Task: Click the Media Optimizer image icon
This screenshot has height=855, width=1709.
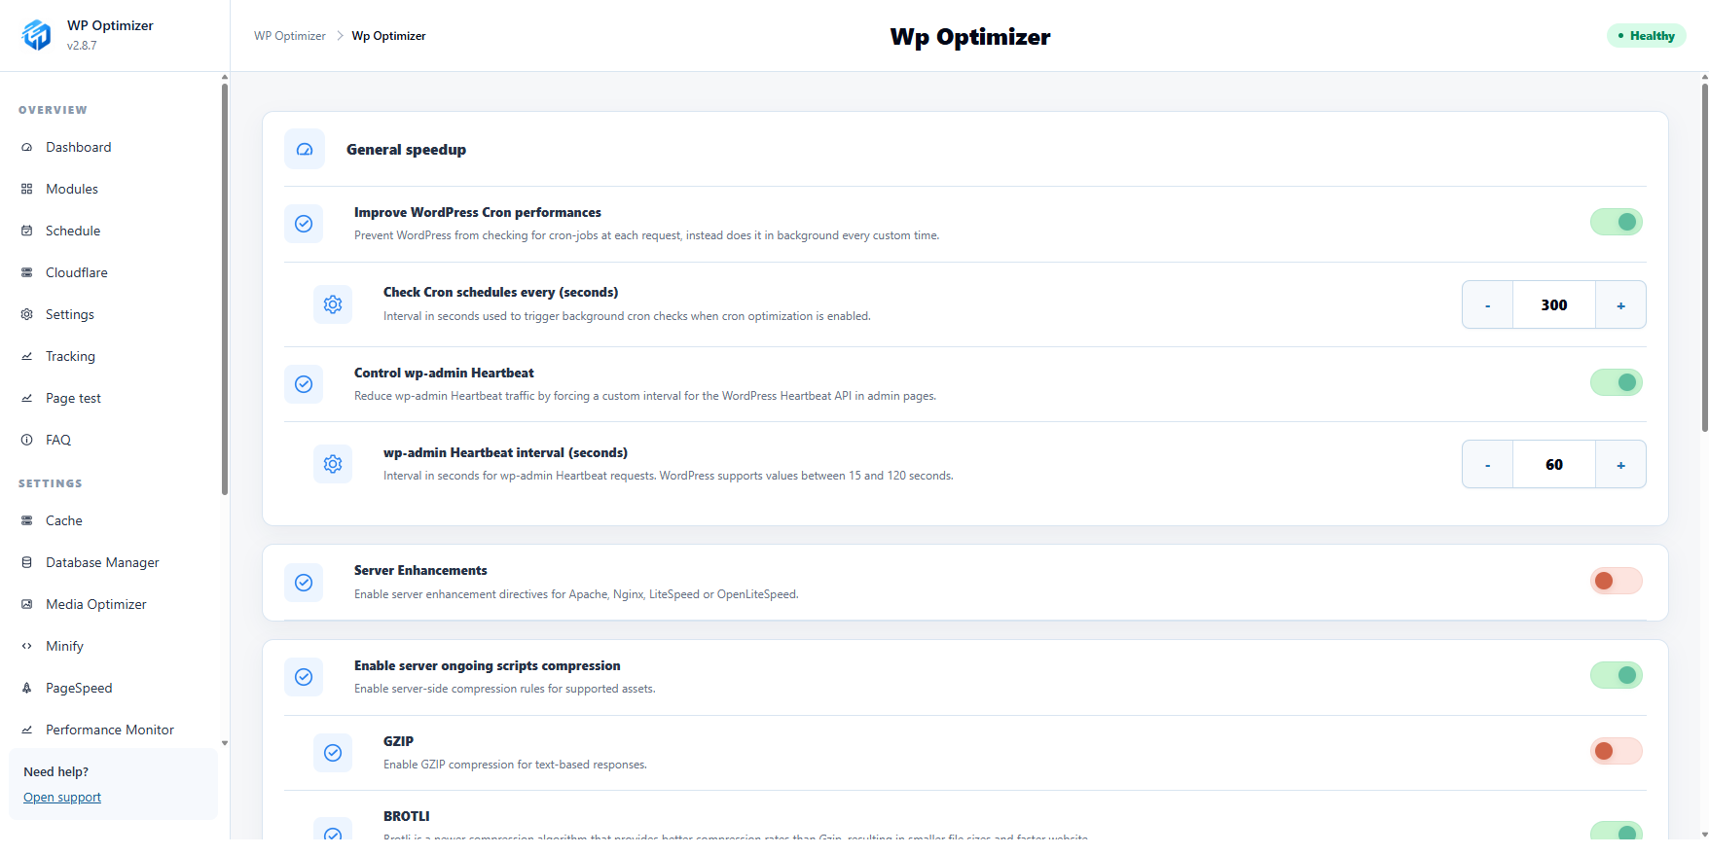Action: coord(27,605)
